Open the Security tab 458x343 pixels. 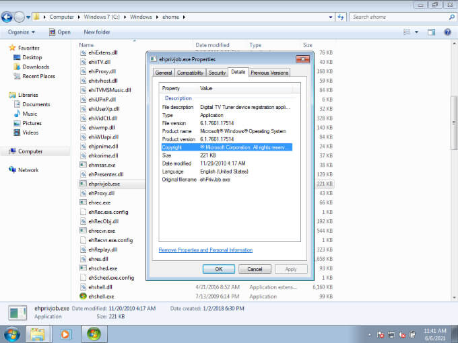click(x=217, y=73)
